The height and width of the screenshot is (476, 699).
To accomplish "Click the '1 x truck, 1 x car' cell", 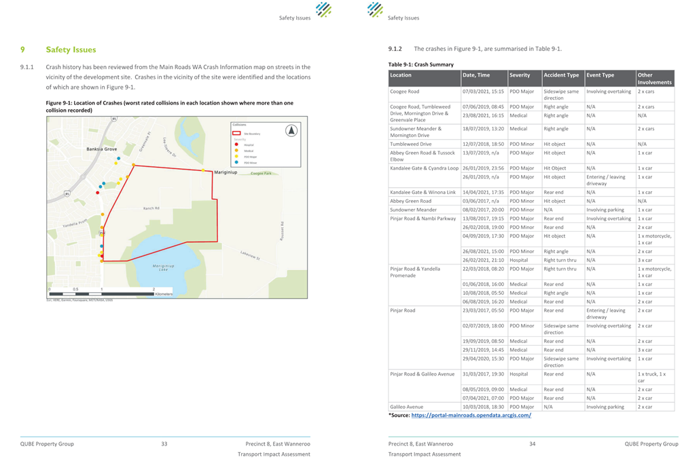I will (655, 377).
